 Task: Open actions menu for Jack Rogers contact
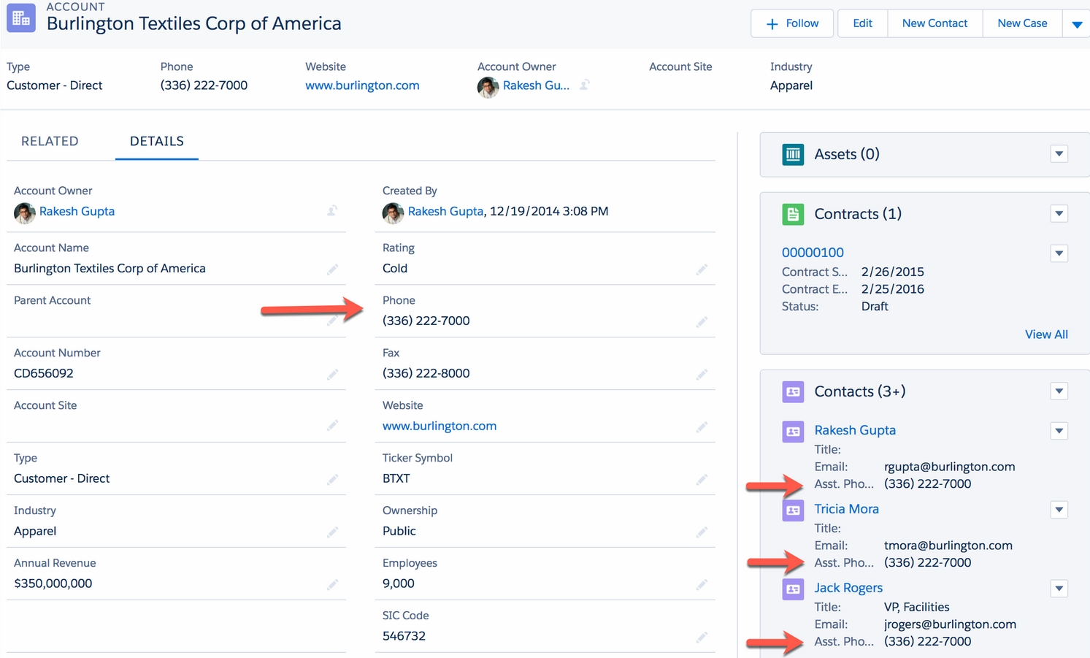(x=1059, y=589)
